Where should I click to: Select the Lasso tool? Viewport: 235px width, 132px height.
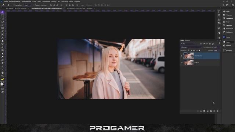[x=3, y=19]
